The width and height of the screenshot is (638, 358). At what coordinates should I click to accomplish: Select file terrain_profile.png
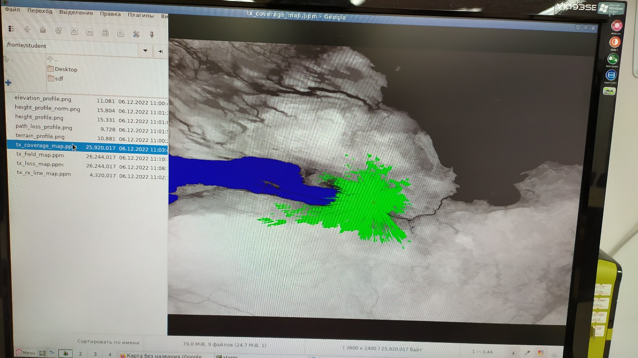tap(40, 136)
